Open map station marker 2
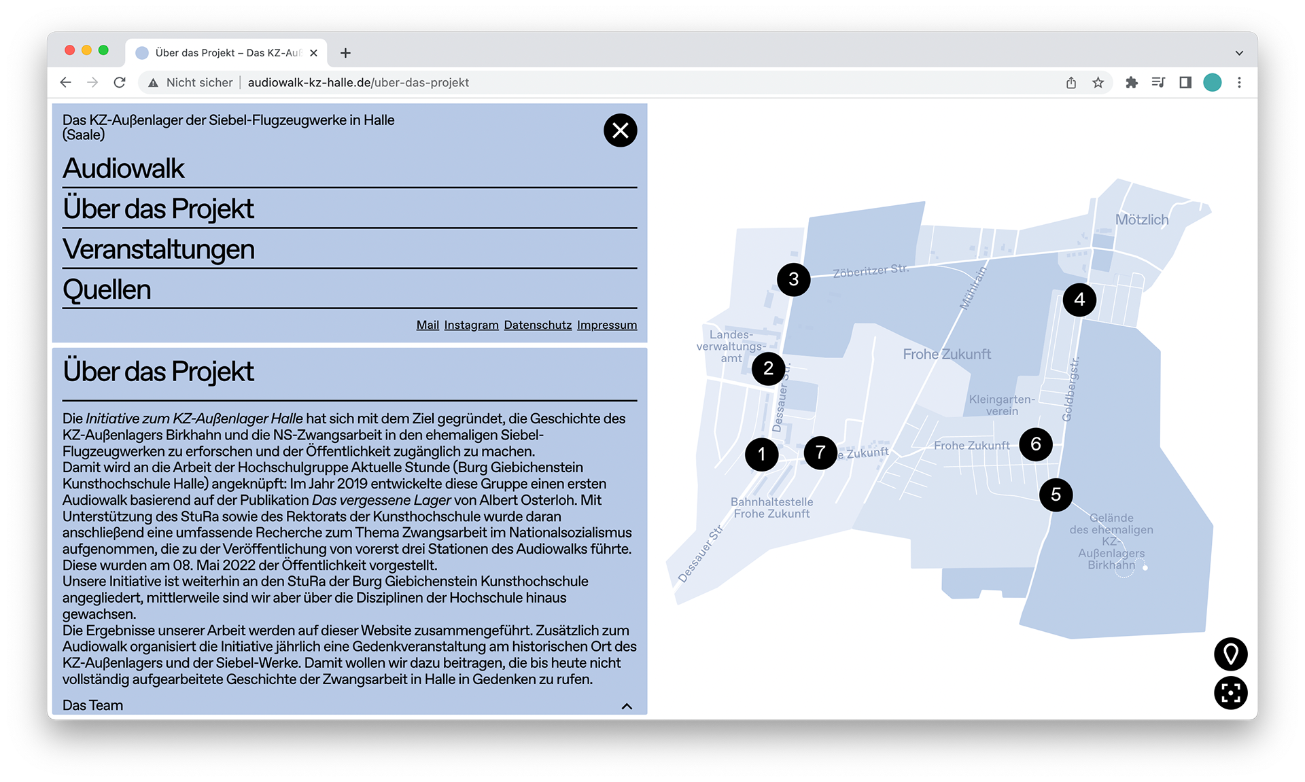This screenshot has width=1305, height=782. 768,369
